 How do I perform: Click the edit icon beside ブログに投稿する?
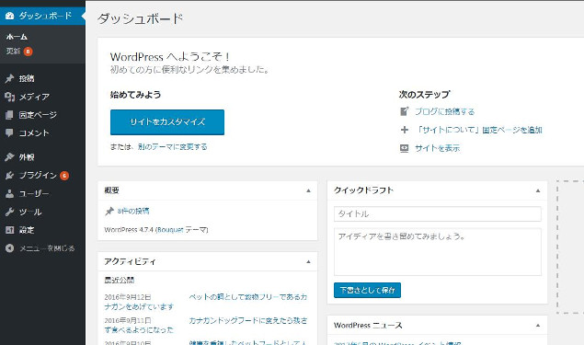click(x=404, y=111)
